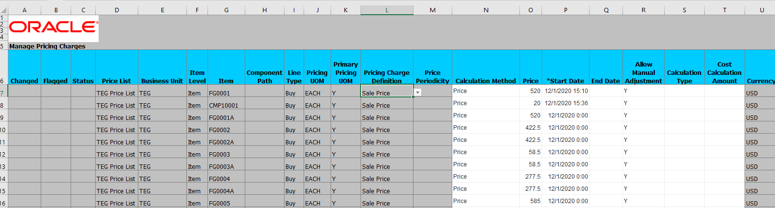Click the Pricing Charge Definition header cell
This screenshot has width=775, height=208.
(387, 77)
